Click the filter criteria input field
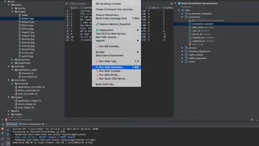This screenshot has height=146, width=259. (119, 4)
